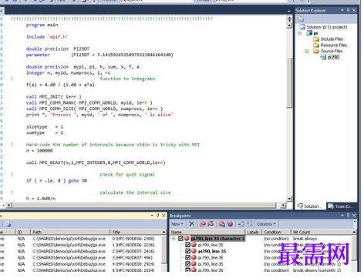Open the New breakpoint dropdown
364x278 pixels.
click(177, 224)
